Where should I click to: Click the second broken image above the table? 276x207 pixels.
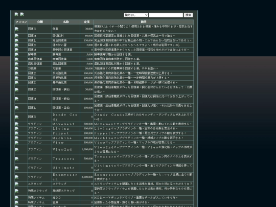[x=22, y=14]
